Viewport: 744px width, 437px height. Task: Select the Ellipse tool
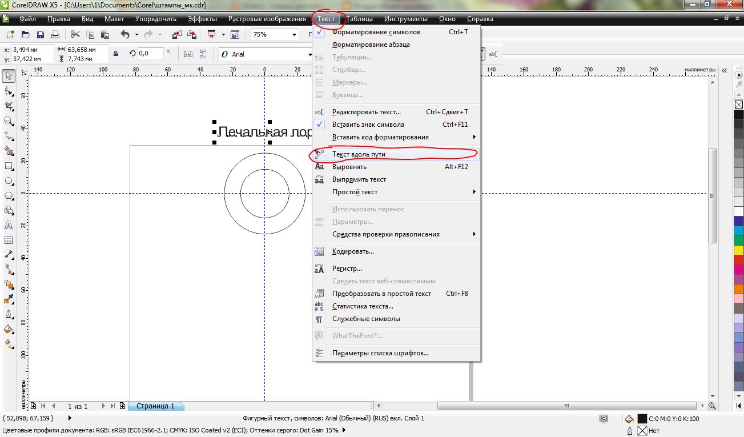(x=9, y=181)
